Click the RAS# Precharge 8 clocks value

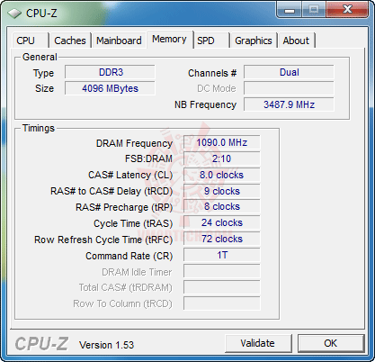[222, 207]
